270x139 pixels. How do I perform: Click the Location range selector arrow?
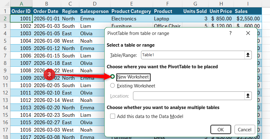pyautogui.click(x=248, y=96)
